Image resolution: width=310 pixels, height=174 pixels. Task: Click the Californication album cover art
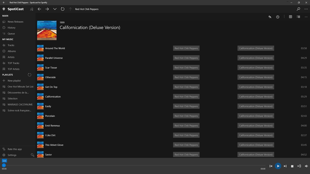pos(47,30)
